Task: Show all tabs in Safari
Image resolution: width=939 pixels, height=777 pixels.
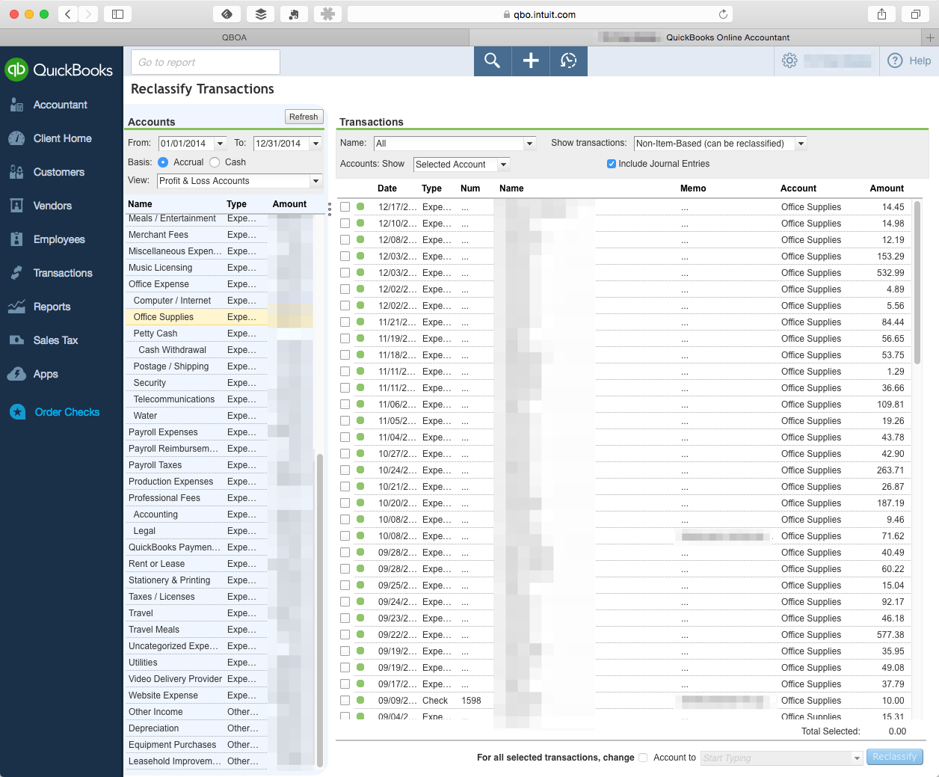Action: pos(915,13)
